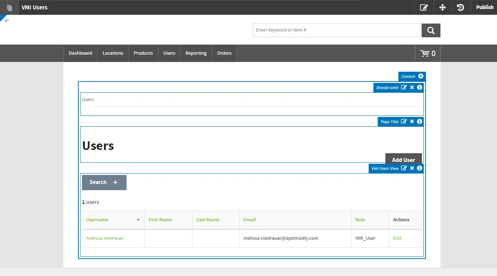Select the move widgets arrows icon
This screenshot has width=497, height=276.
[442, 7]
